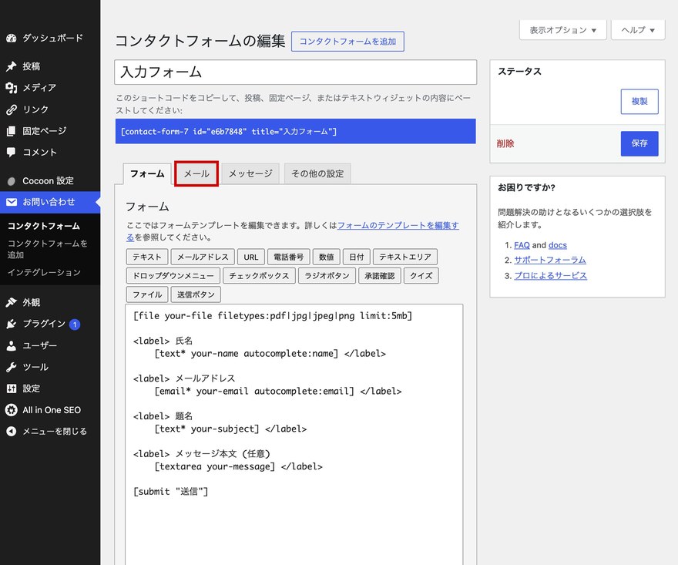Click the [file your-file ...] line
The image size is (678, 565).
[x=273, y=316]
